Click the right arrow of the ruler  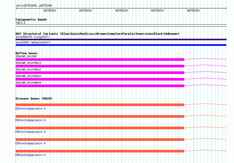[226, 8]
